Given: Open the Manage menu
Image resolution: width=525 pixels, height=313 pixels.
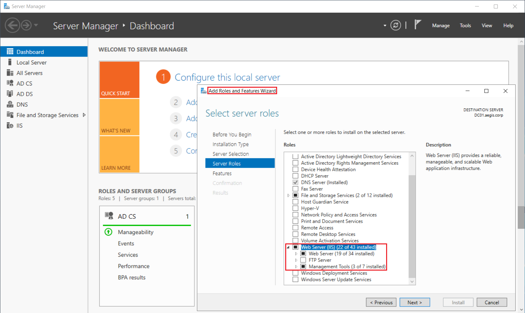Looking at the screenshot, I should (x=440, y=25).
